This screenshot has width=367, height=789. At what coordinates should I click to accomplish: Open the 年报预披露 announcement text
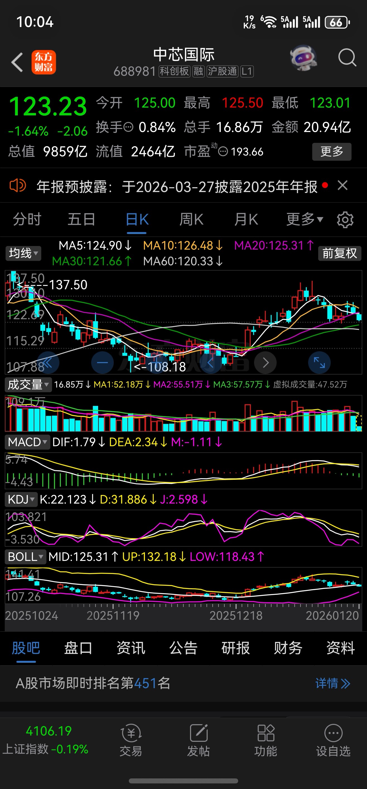point(177,187)
